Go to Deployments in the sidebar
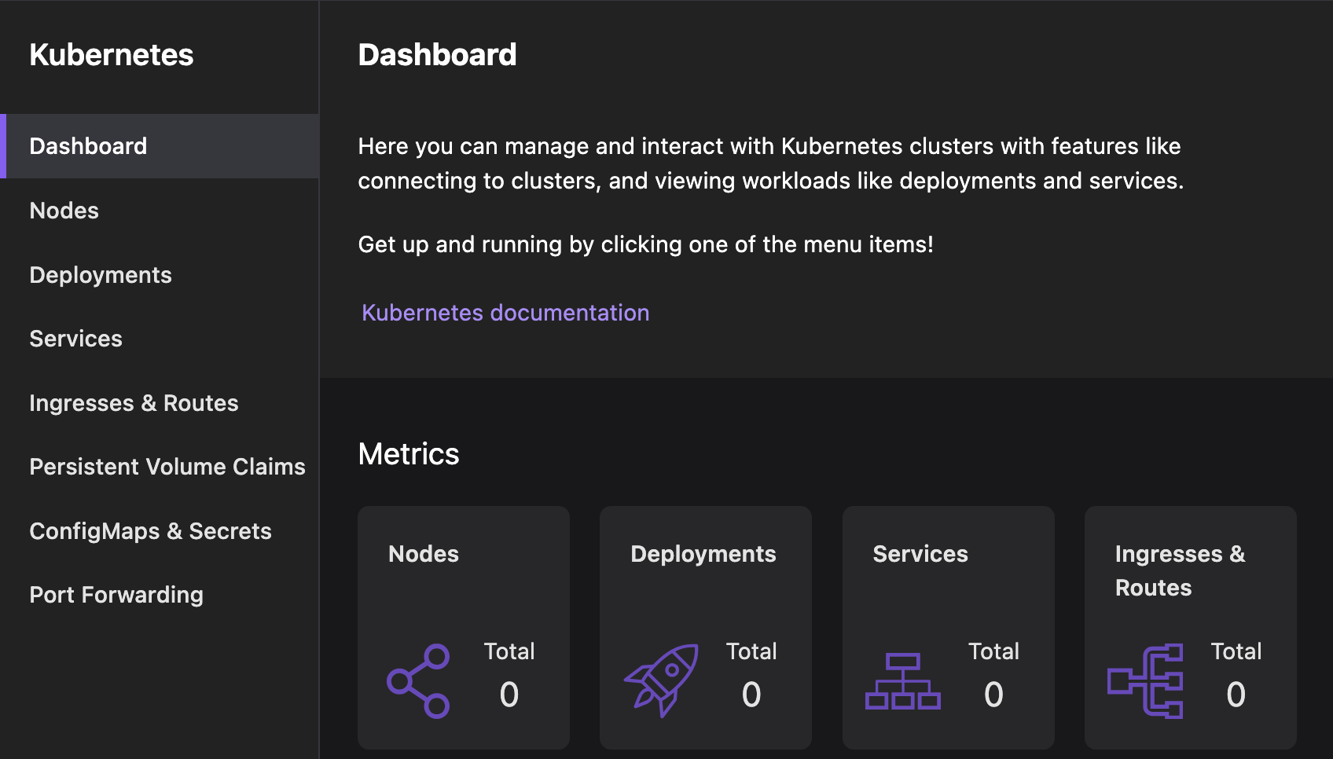 [x=160, y=275]
